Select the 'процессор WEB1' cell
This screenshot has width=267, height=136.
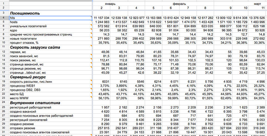[50, 86]
